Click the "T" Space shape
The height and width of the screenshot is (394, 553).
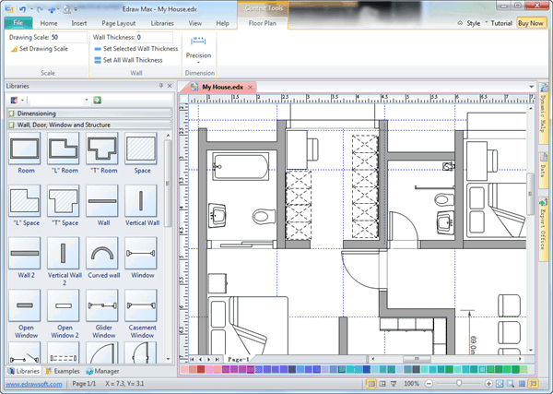click(x=64, y=202)
